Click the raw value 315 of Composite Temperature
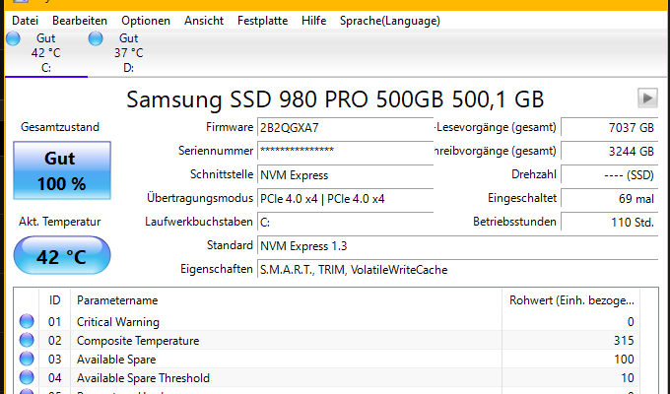Screen dimensions: 670x394 click(x=624, y=341)
